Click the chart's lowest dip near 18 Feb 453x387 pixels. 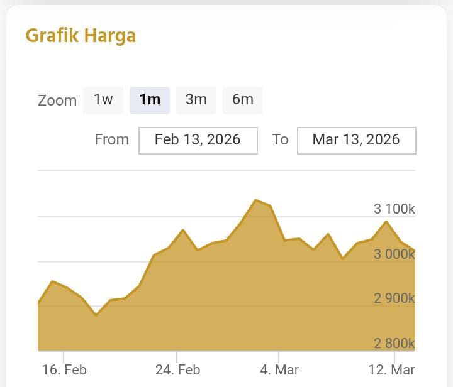click(96, 314)
